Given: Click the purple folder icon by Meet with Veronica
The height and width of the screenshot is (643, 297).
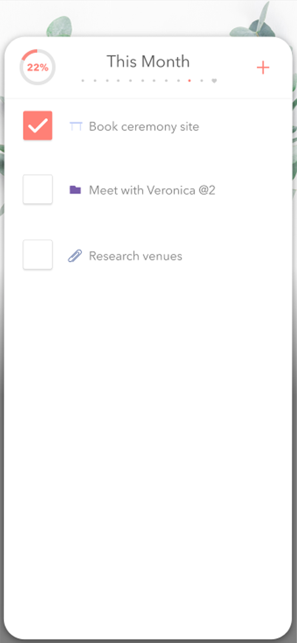Looking at the screenshot, I should (75, 190).
